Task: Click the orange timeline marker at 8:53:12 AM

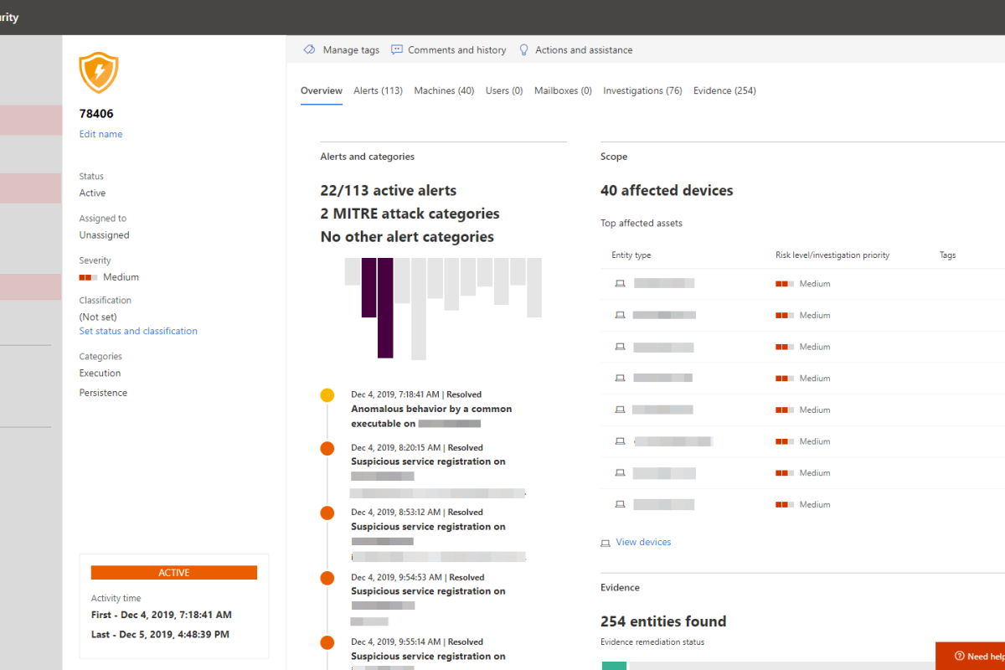Action: pos(327,513)
